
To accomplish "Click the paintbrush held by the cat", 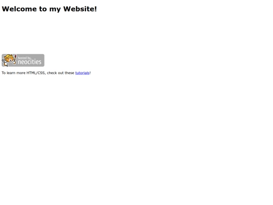I will click(x=15, y=59).
